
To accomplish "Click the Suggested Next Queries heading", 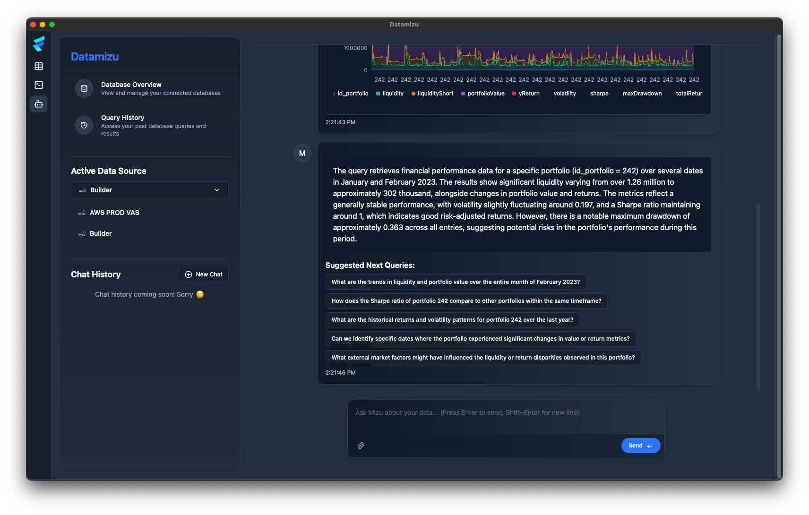I will 370,266.
